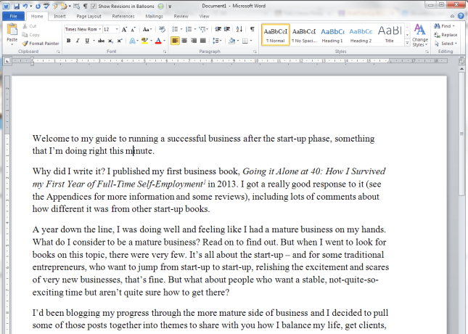Sort text with the A-Z sort icon
This screenshot has height=334, width=468.
(239, 29)
